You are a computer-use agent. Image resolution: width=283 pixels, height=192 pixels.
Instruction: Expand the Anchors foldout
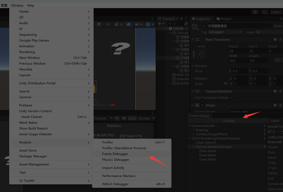193,66
